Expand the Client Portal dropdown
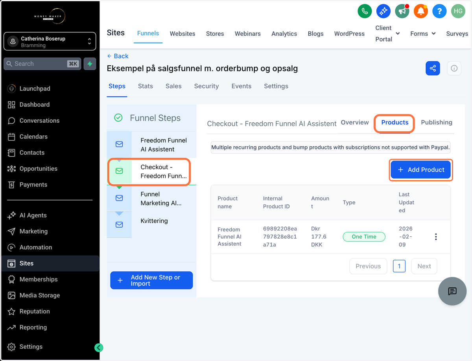Viewport: 472px width, 361px height. point(387,33)
